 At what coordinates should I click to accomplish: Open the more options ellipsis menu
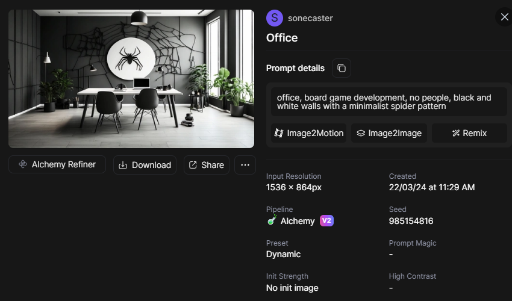245,165
